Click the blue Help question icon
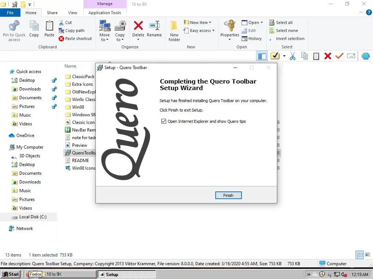Viewport: 373px width, 279px height. pos(369,12)
